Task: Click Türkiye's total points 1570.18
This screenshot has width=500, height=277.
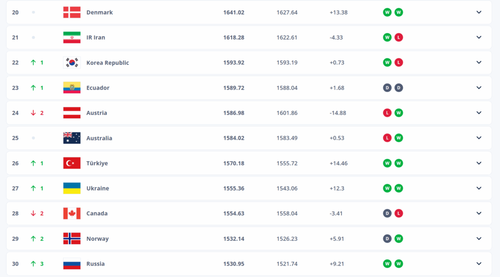Action: click(234, 163)
